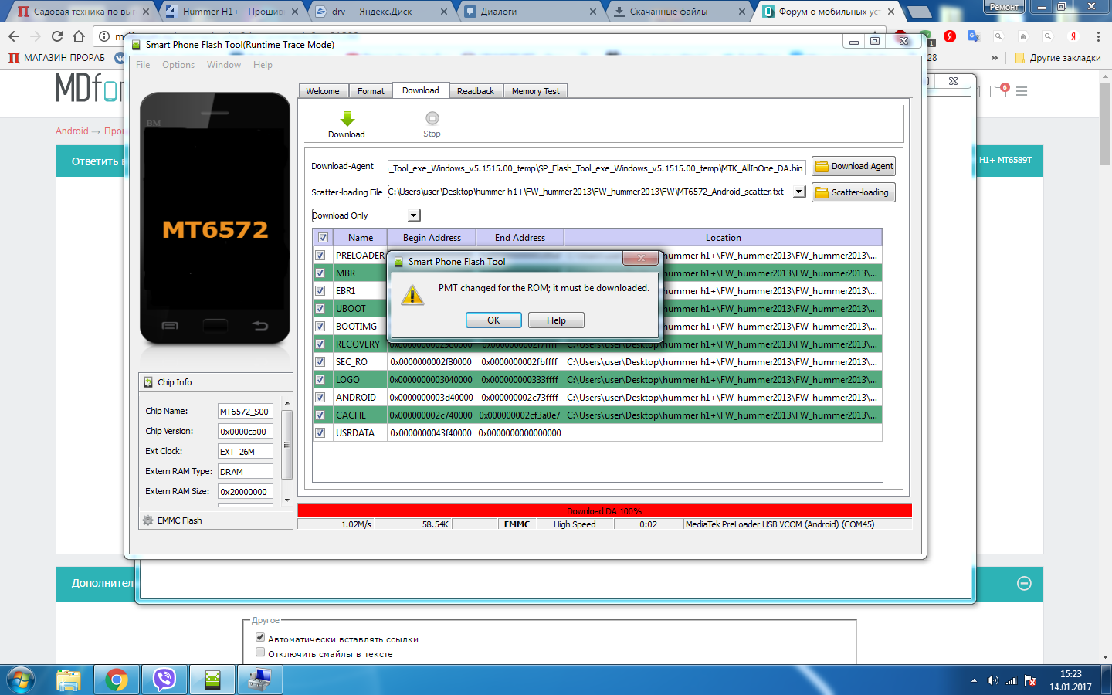Image resolution: width=1112 pixels, height=695 pixels.
Task: Open the Options menu in Flash Tool
Action: 178,65
